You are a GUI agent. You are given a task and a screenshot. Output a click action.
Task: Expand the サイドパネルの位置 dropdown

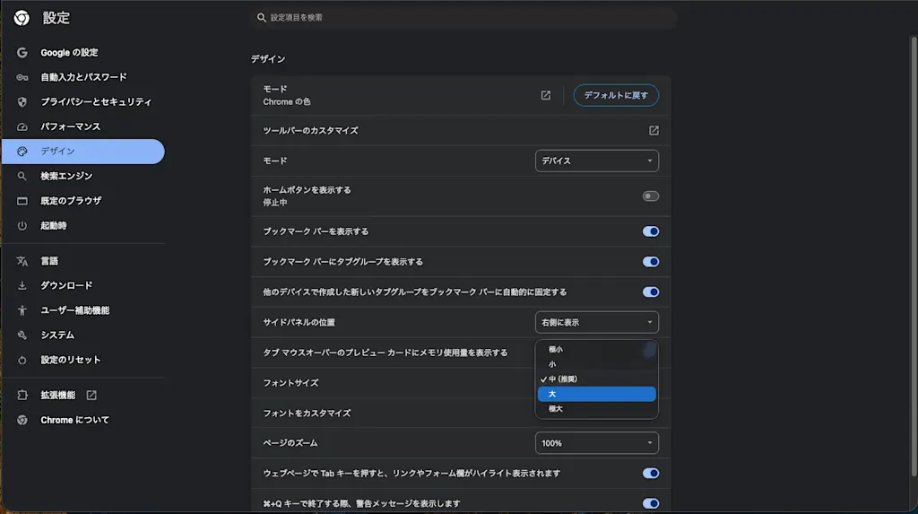pyautogui.click(x=596, y=322)
